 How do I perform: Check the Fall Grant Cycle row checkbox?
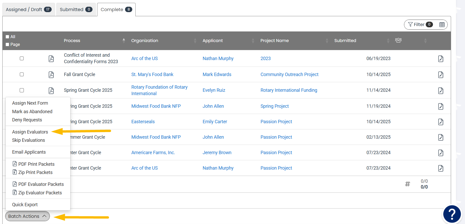[x=22, y=74]
